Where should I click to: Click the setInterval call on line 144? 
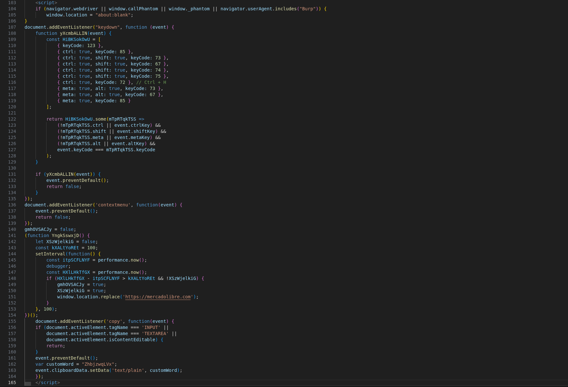click(50, 254)
